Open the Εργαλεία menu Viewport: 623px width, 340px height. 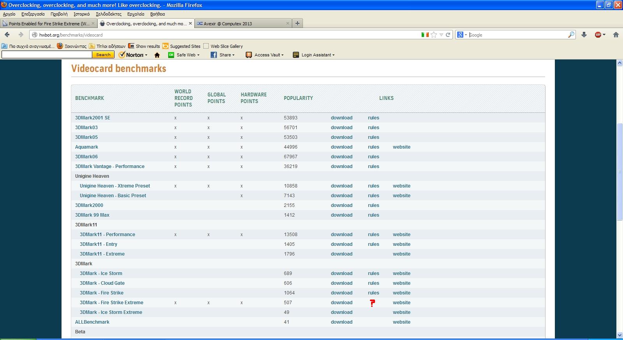pyautogui.click(x=136, y=14)
